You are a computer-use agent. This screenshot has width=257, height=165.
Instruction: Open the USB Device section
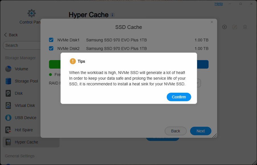point(25,118)
